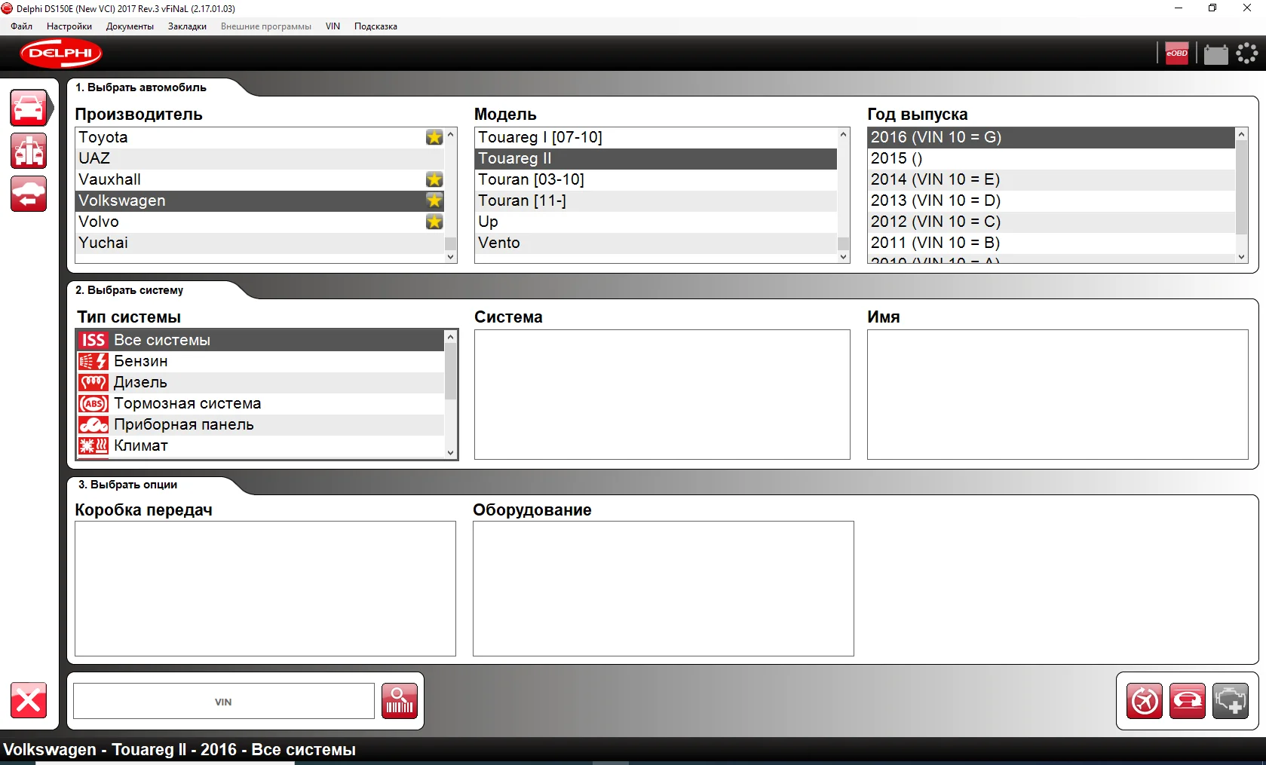Toggle favorite star for Volvo
The image size is (1266, 765).
click(x=434, y=222)
